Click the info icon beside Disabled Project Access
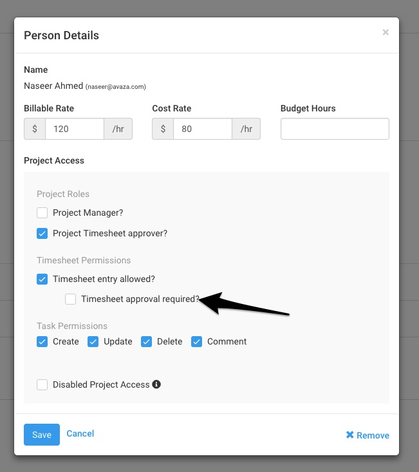The image size is (419, 472). point(156,384)
